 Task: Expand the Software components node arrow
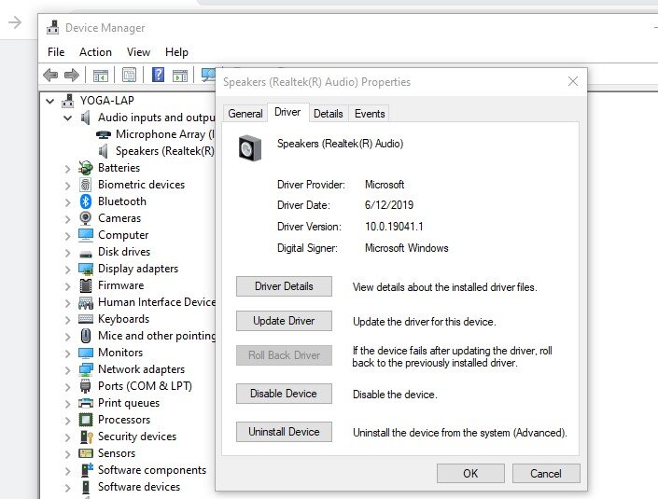(x=67, y=470)
